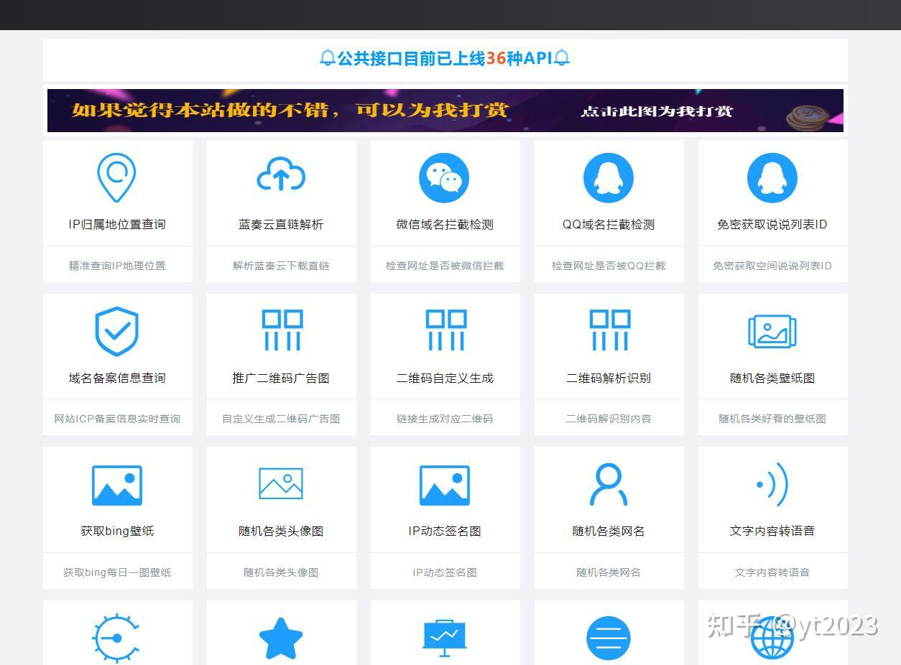Click the 文字内容转语音 sound wave icon
This screenshot has width=901, height=665.
[772, 484]
